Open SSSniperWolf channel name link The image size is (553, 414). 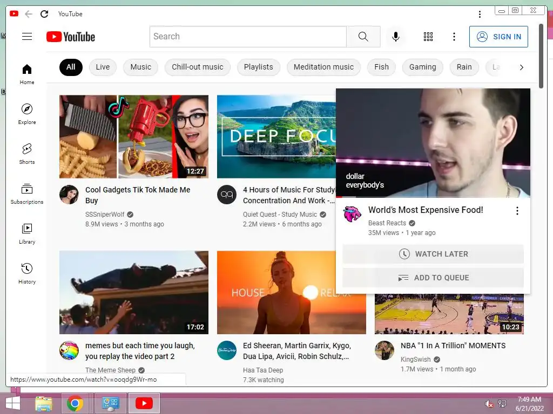tap(105, 215)
